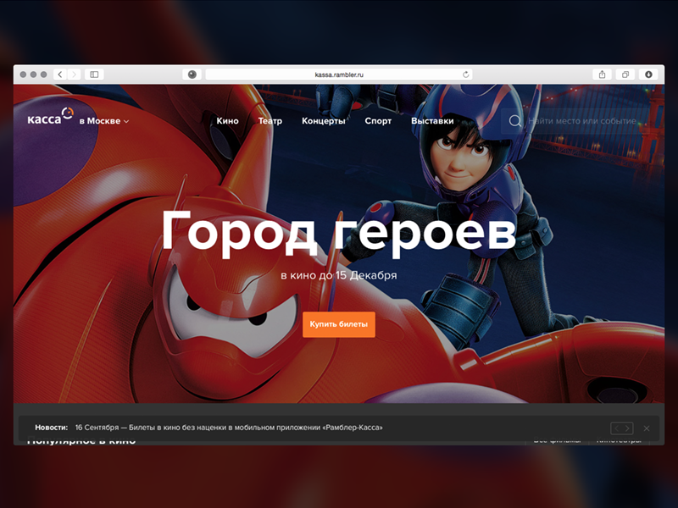Reload the page via the refresh icon
This screenshot has height=508, width=678.
465,75
